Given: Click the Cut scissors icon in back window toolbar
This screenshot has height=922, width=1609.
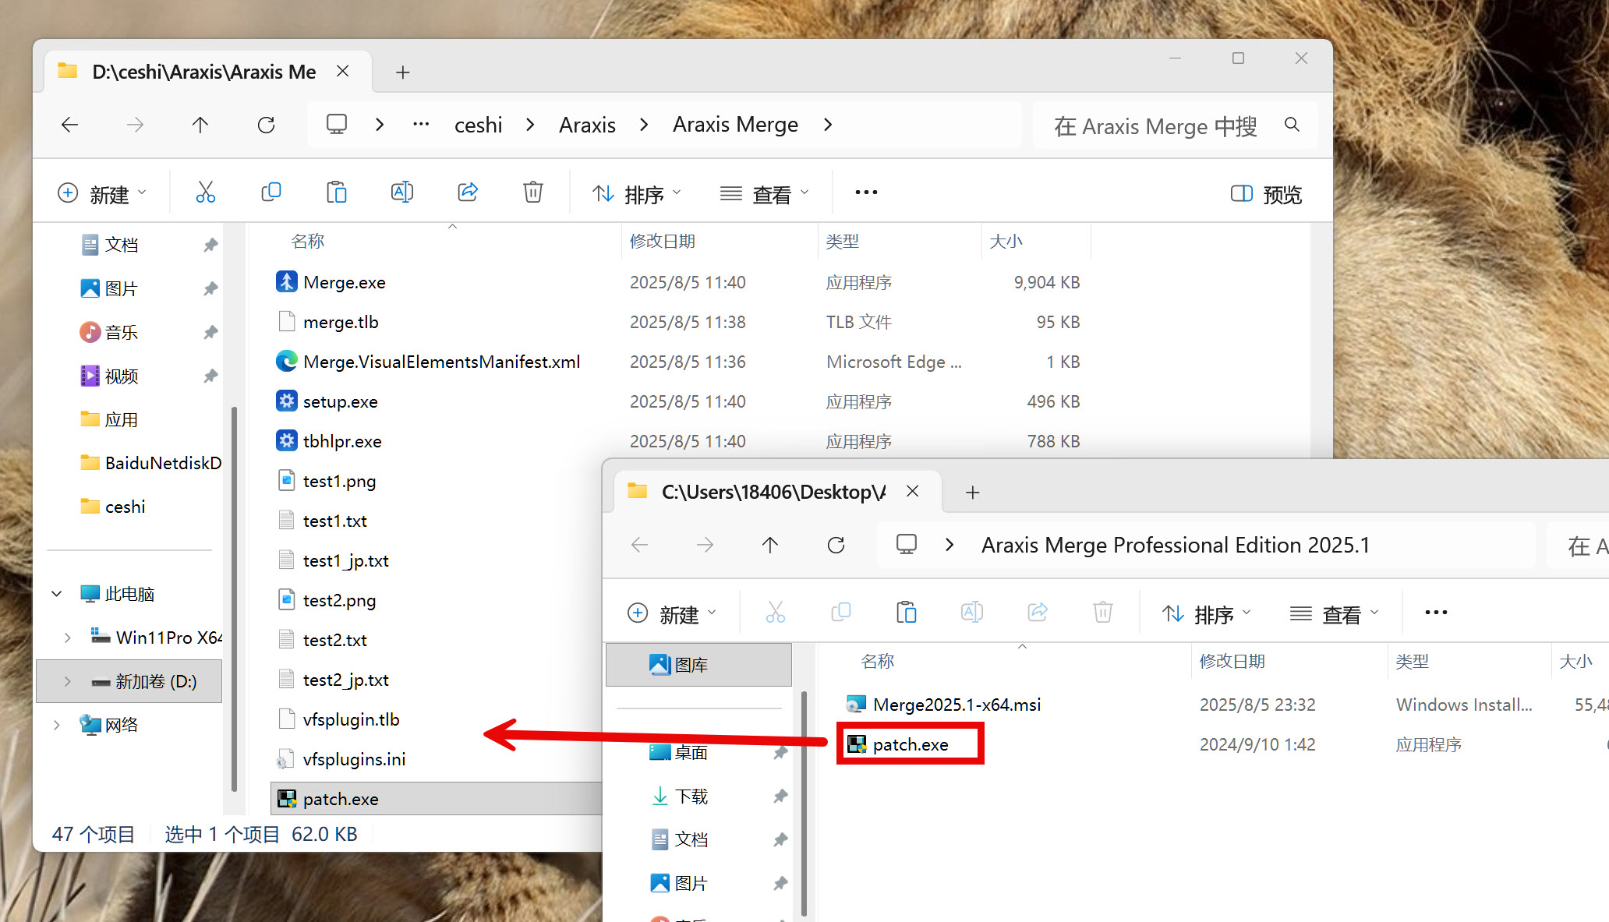Looking at the screenshot, I should (x=205, y=193).
